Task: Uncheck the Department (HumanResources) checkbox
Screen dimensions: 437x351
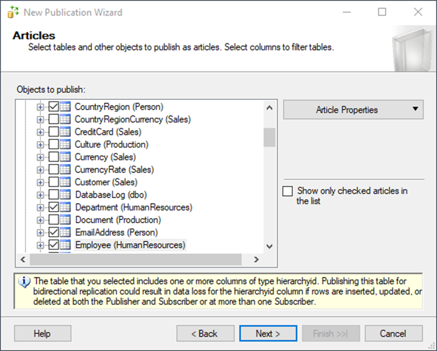Action: point(53,207)
